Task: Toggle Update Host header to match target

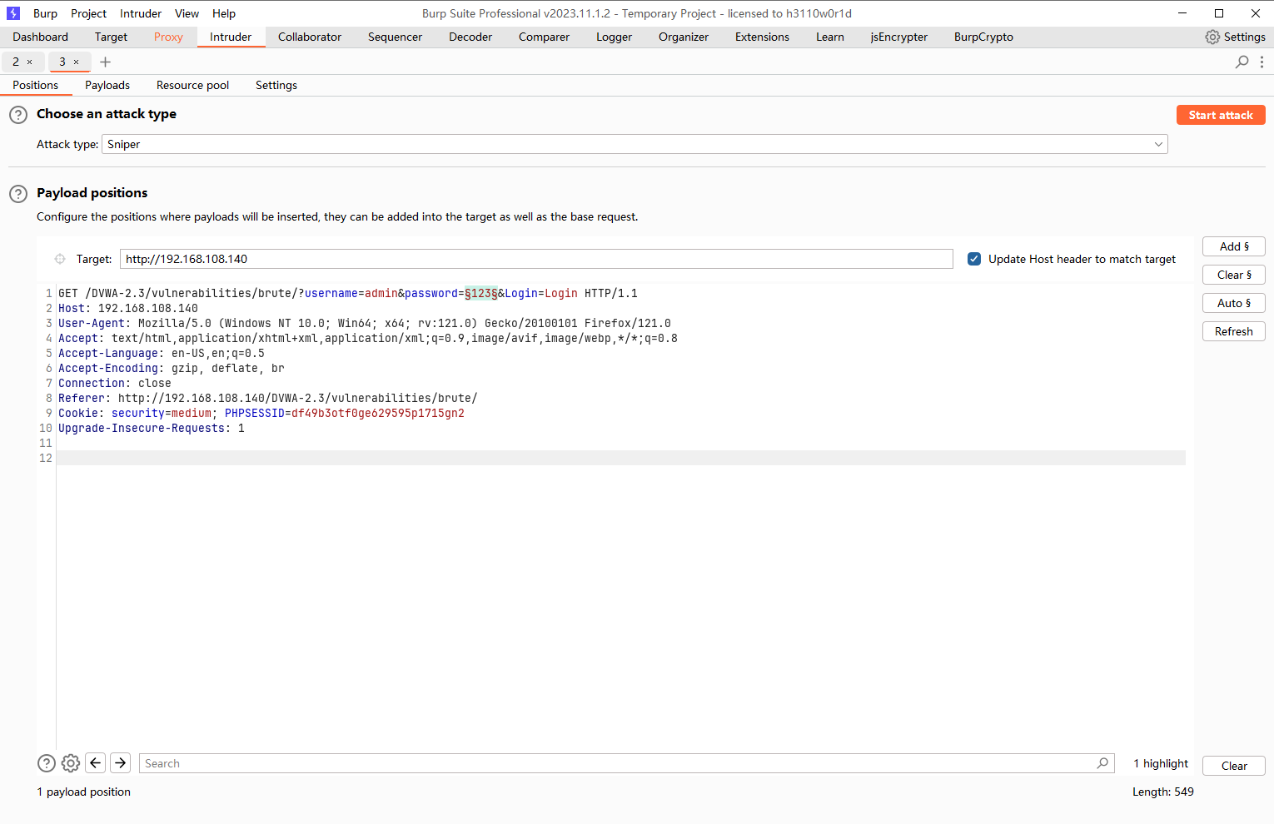Action: (x=974, y=259)
